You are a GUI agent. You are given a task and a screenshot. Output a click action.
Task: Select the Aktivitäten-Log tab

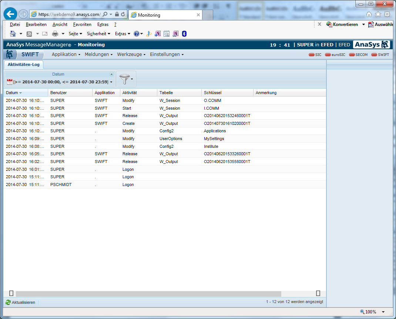tap(23, 64)
